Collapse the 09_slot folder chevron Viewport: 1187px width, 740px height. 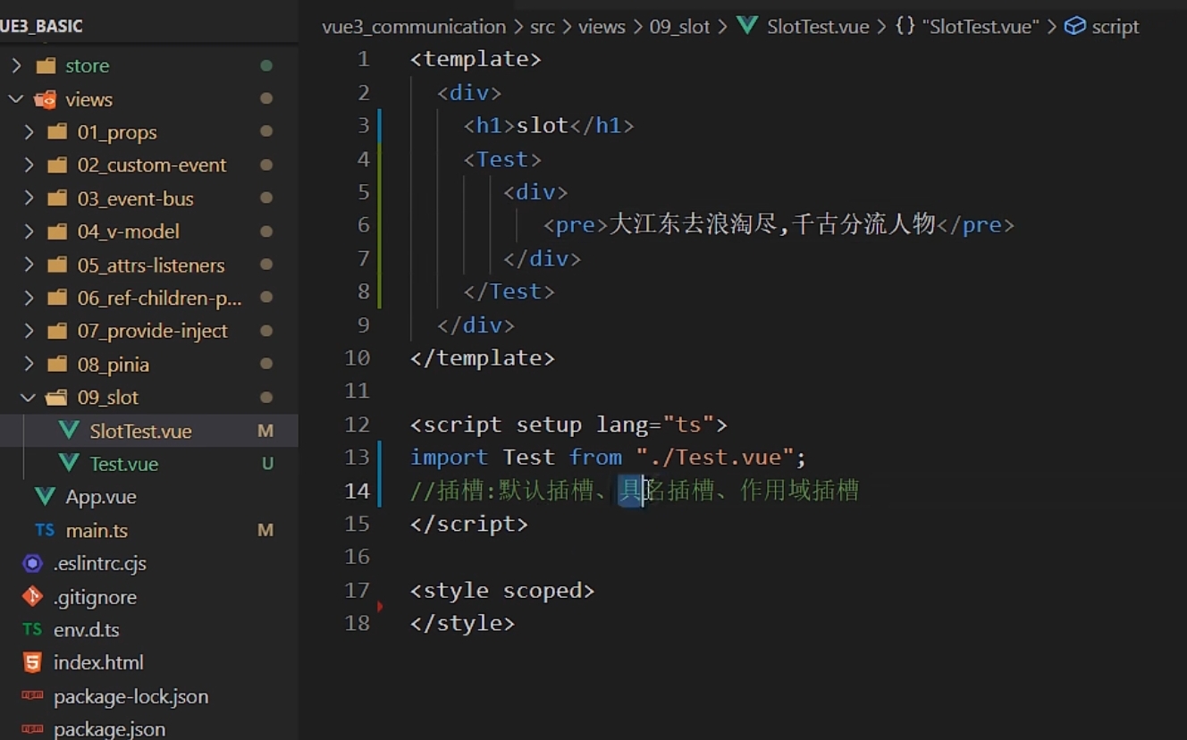[29, 398]
